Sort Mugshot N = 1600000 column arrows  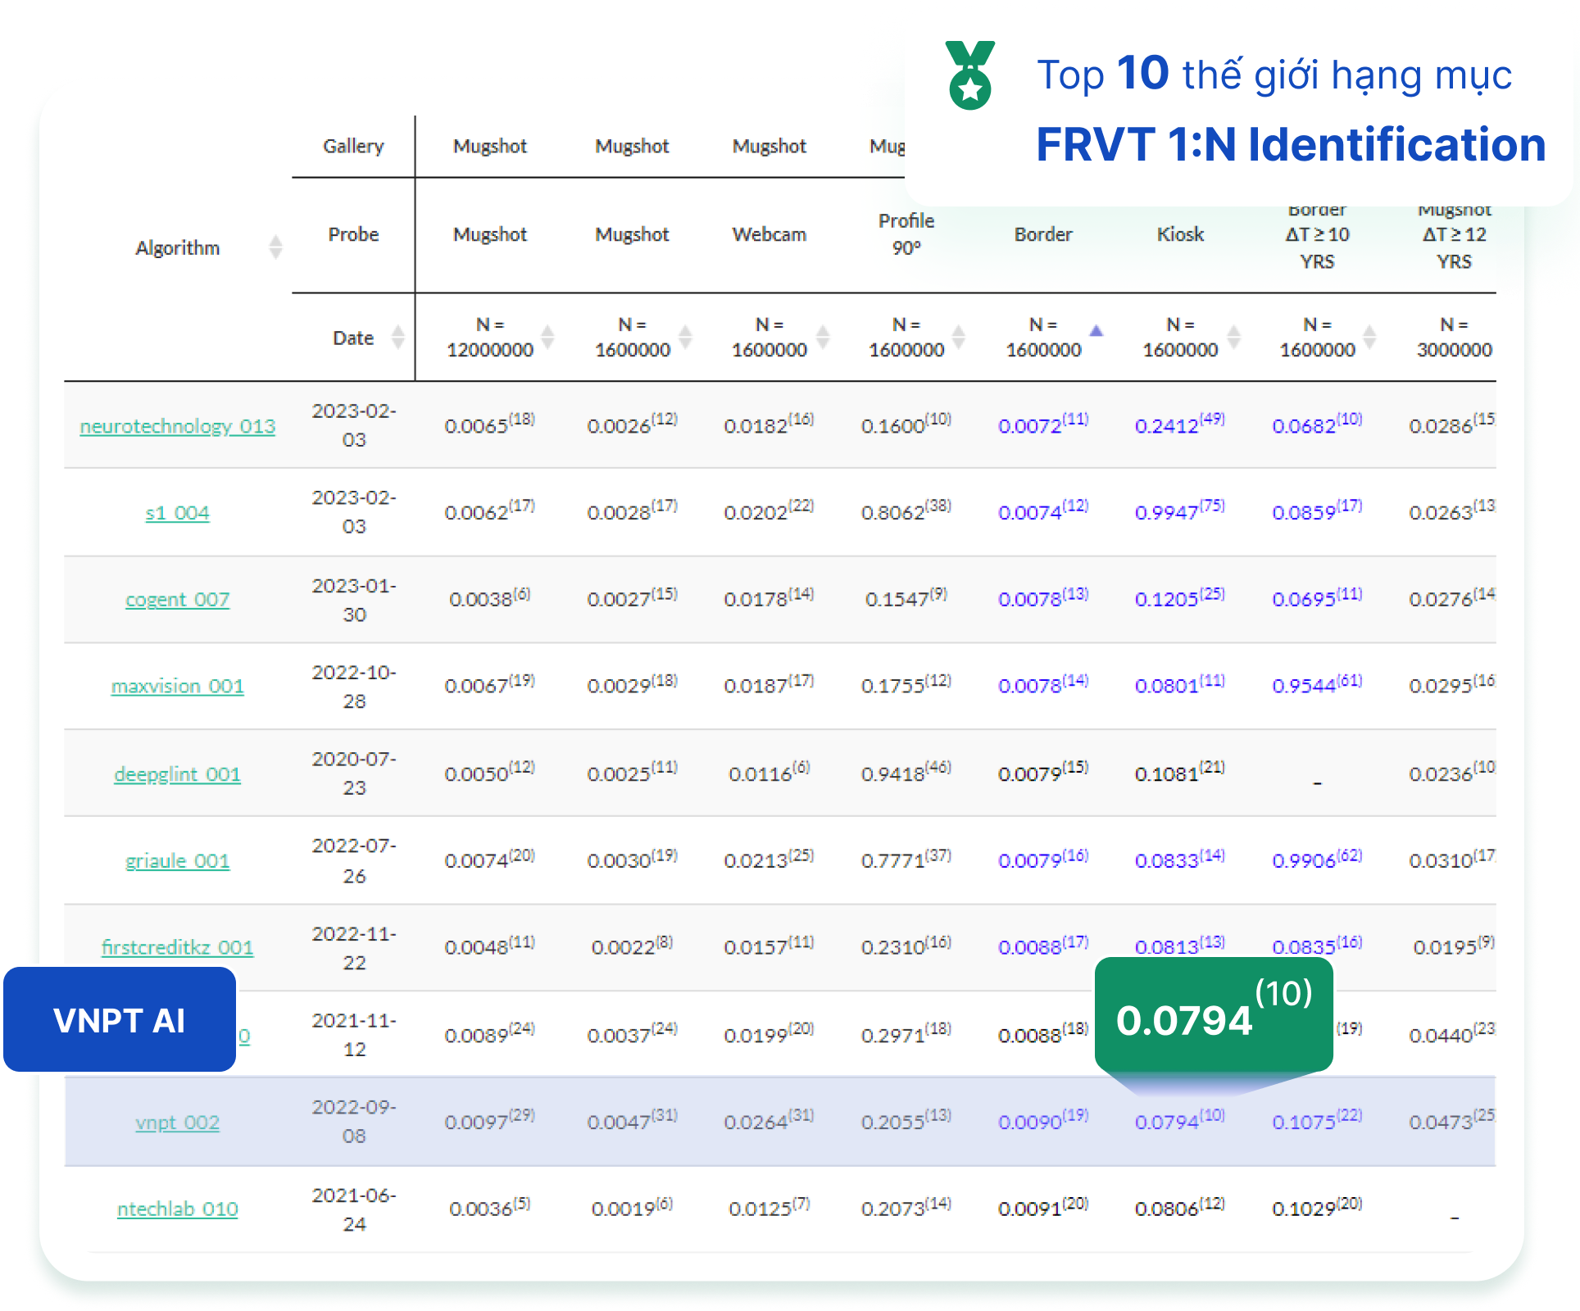pyautogui.click(x=685, y=337)
